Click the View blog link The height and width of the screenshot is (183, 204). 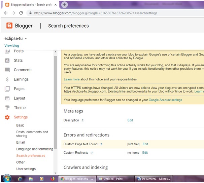12,46
